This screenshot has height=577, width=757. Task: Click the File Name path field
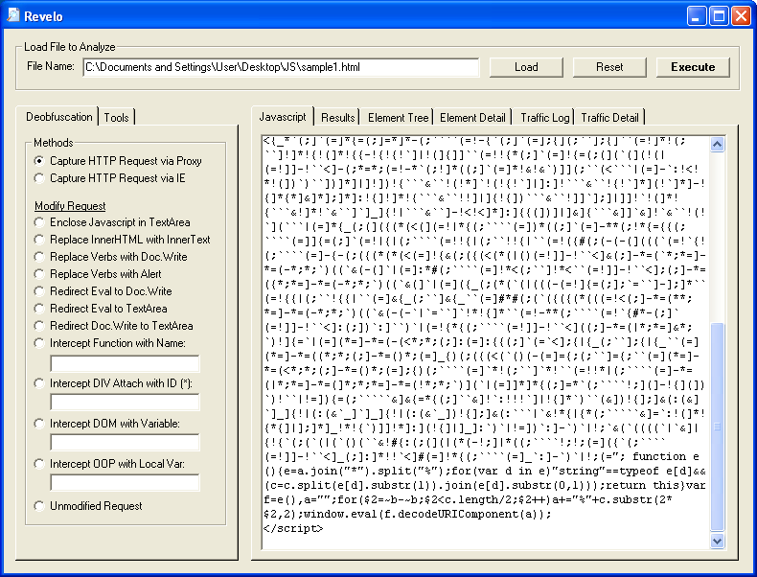[280, 67]
